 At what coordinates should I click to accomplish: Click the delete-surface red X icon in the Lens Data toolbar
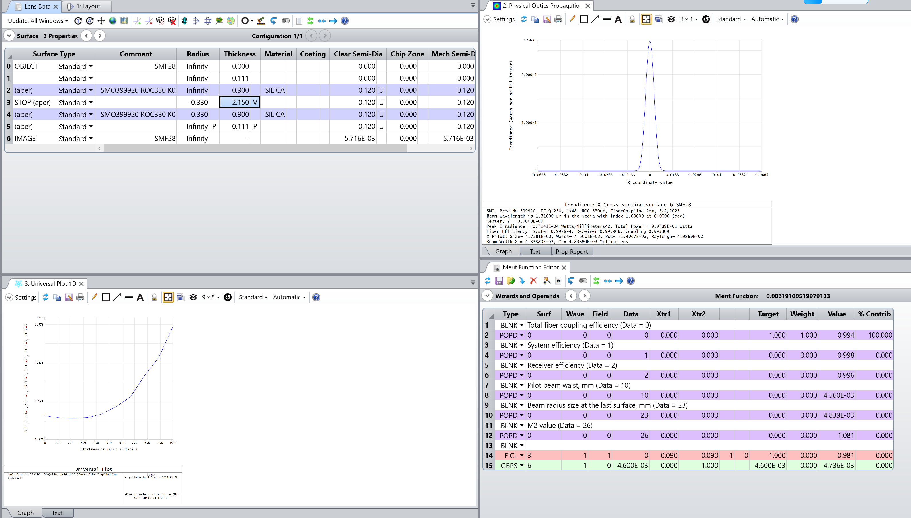[172, 21]
